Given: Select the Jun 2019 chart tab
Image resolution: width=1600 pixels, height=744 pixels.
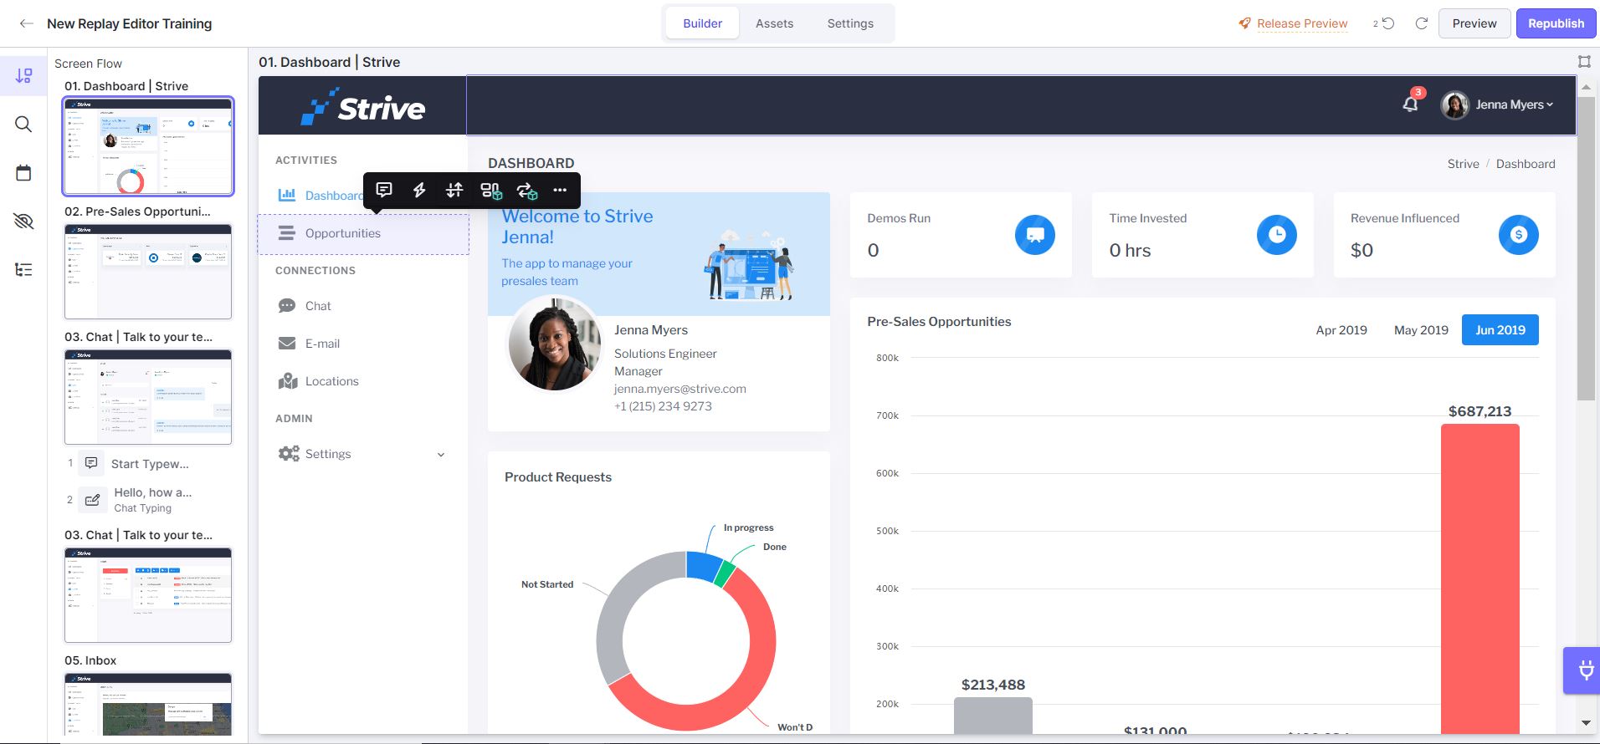Looking at the screenshot, I should [x=1500, y=330].
